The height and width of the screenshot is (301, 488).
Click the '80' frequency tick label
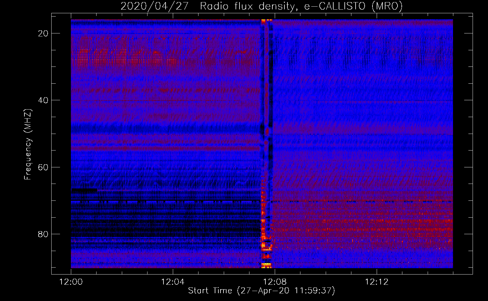[43, 234]
